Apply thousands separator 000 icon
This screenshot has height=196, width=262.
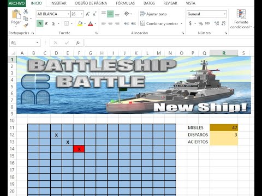click(207, 23)
